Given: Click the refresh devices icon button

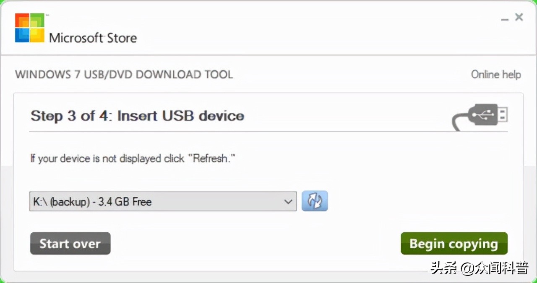Looking at the screenshot, I should (314, 201).
